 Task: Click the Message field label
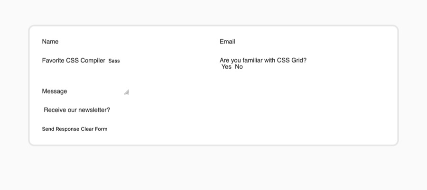pos(55,91)
